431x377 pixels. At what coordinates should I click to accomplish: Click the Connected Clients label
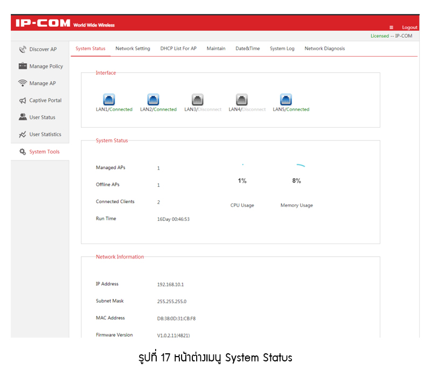[x=115, y=201]
